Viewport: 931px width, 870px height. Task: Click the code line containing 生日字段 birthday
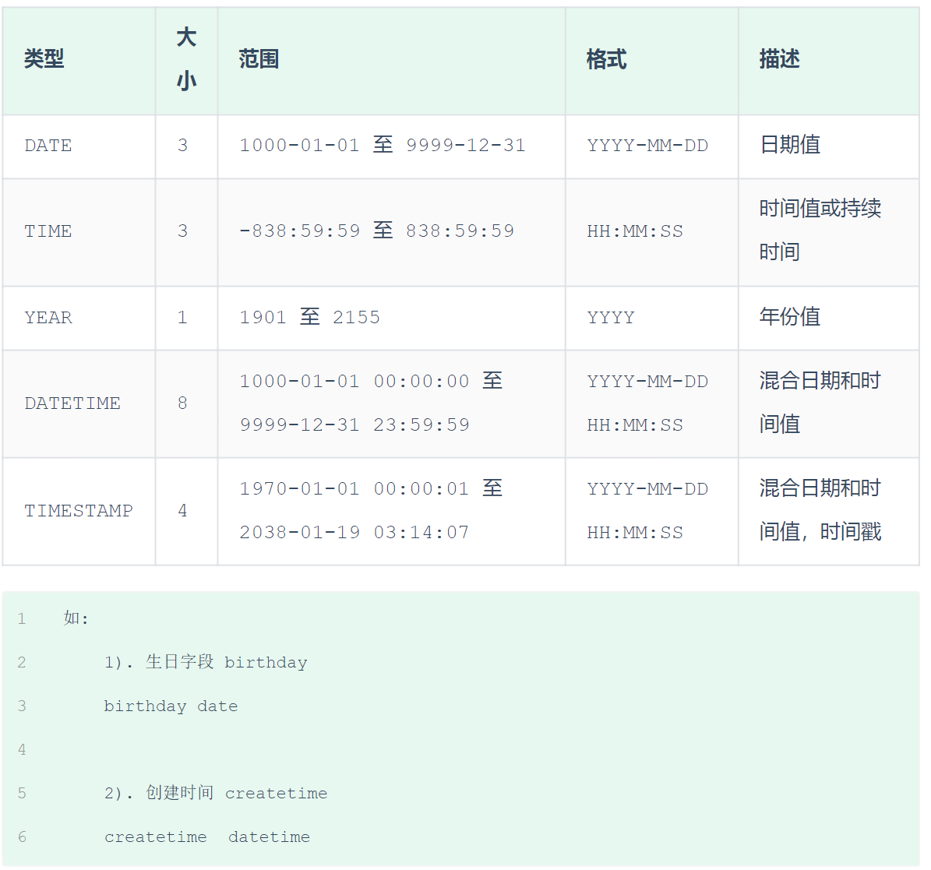206,663
